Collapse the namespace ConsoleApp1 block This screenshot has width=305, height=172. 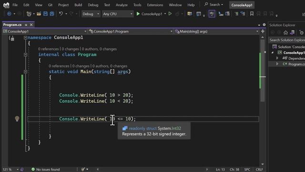pos(25,38)
